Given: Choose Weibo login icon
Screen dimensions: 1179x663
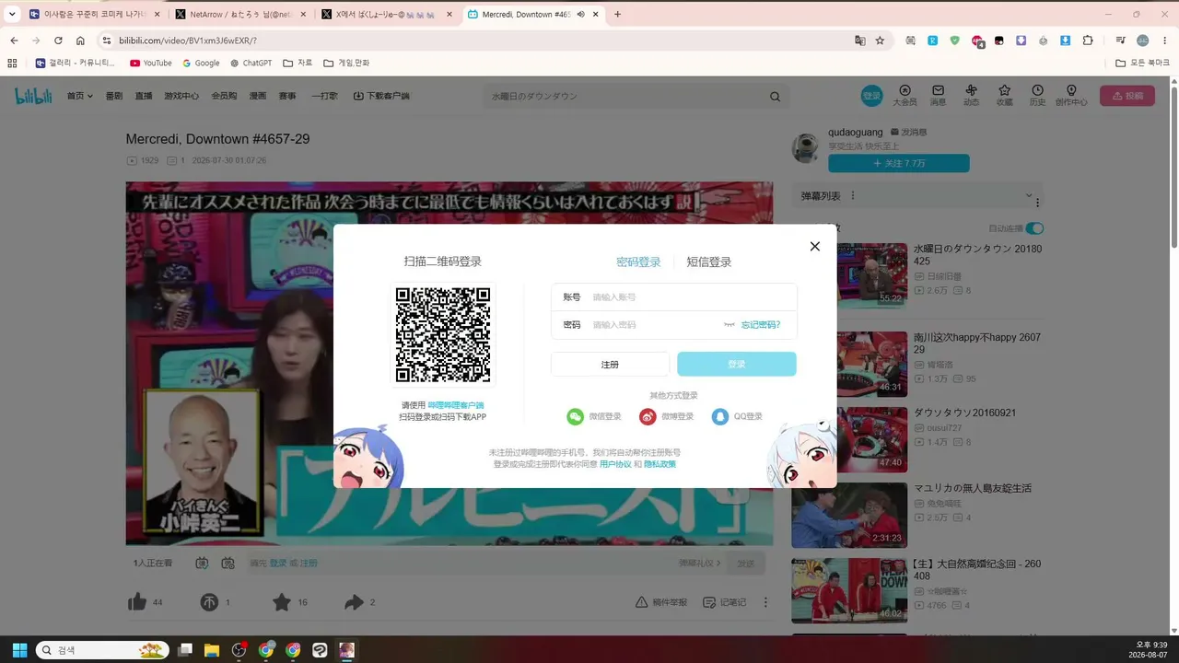Looking at the screenshot, I should point(648,417).
